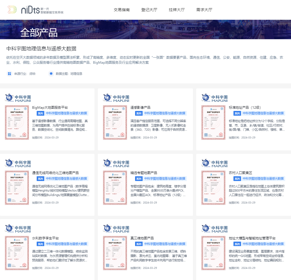Open the 地址大模型与智能地址管理平台 title
This screenshot has width=291, height=280.
252,238
